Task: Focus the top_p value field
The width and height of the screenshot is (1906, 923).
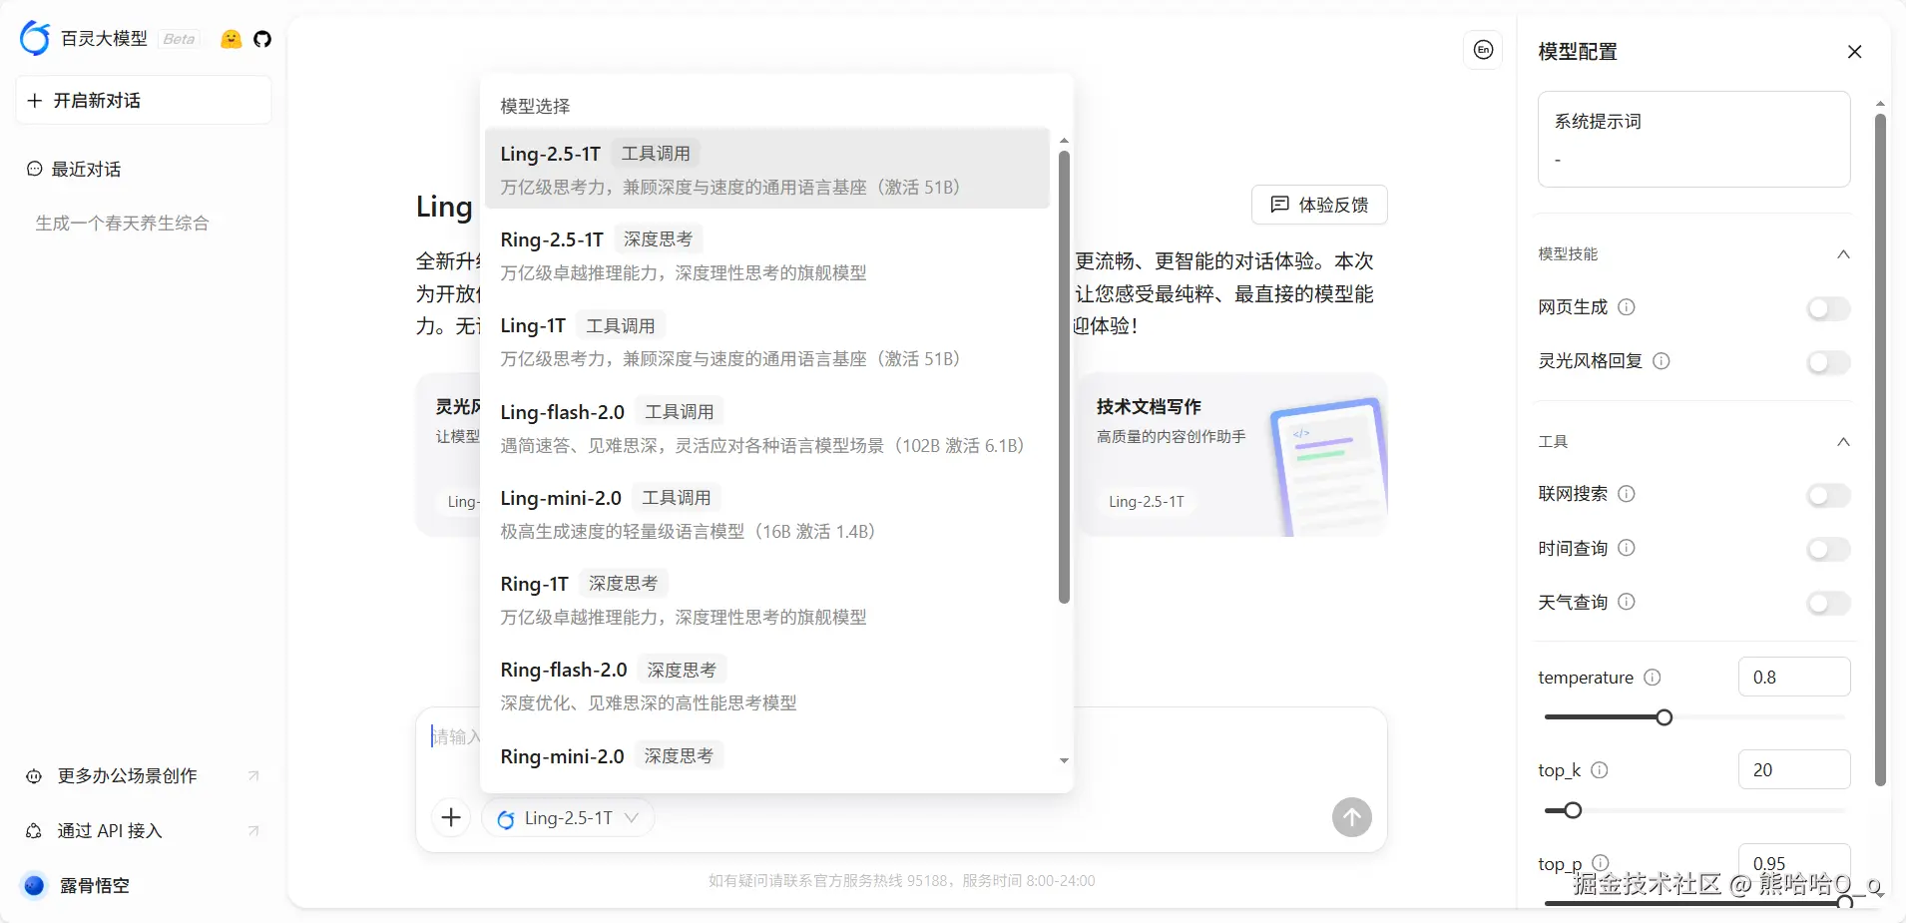Action: coord(1794,863)
